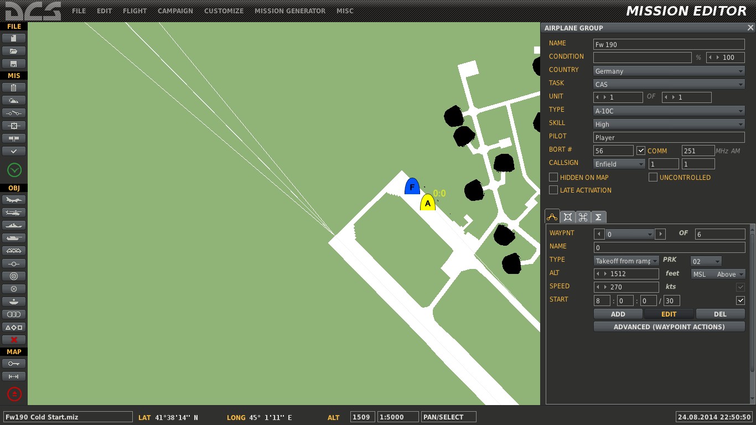Expand the Task dropdown set to CAS

[x=669, y=84]
